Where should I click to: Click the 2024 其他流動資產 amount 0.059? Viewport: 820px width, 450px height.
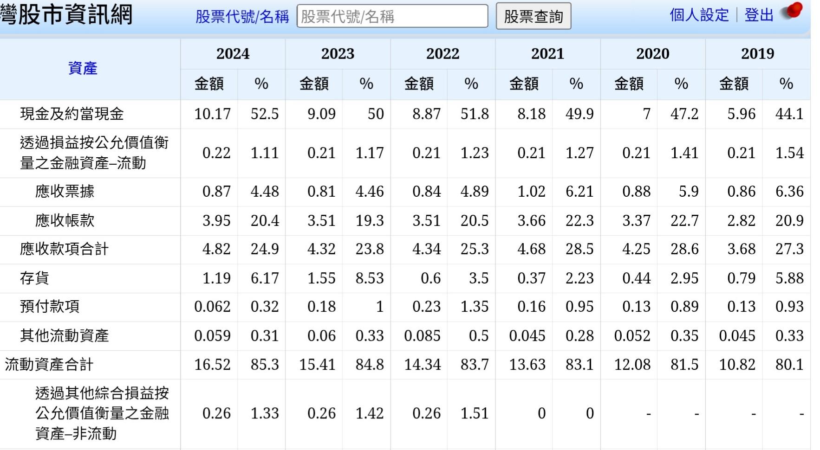point(212,335)
